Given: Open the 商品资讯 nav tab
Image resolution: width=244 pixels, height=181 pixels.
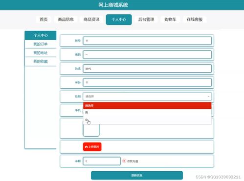Looking at the screenshot, I should click(91, 20).
